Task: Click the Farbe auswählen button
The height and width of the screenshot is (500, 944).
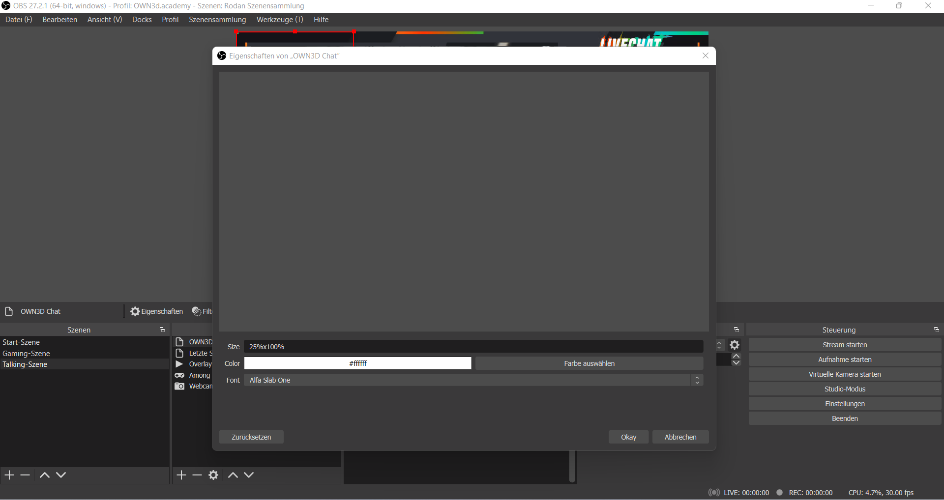Action: (x=589, y=363)
